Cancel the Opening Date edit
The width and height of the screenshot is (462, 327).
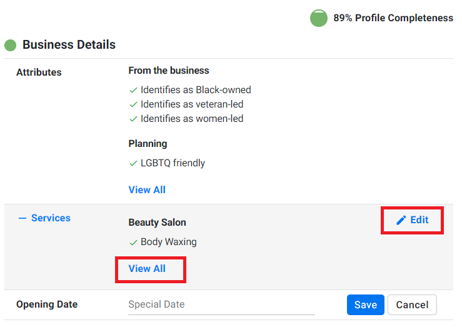(x=412, y=305)
